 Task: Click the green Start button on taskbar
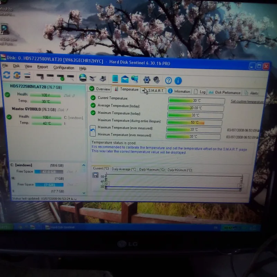coord(6,227)
